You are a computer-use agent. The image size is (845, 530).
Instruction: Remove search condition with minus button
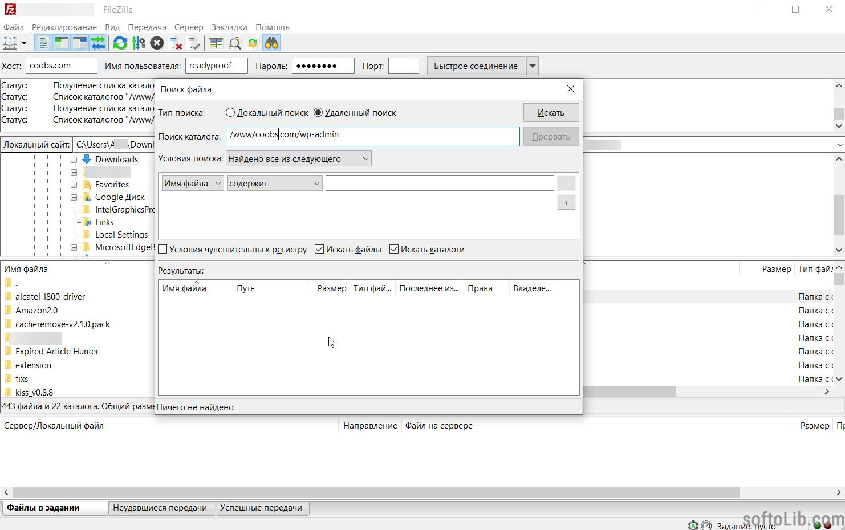[566, 184]
